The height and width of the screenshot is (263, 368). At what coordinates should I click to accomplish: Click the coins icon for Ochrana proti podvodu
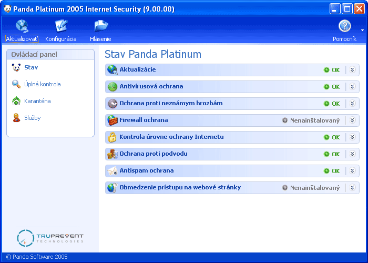pyautogui.click(x=113, y=154)
